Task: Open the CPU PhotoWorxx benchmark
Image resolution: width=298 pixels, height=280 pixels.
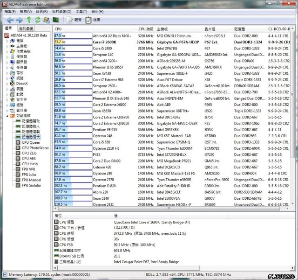Action: 35,147
